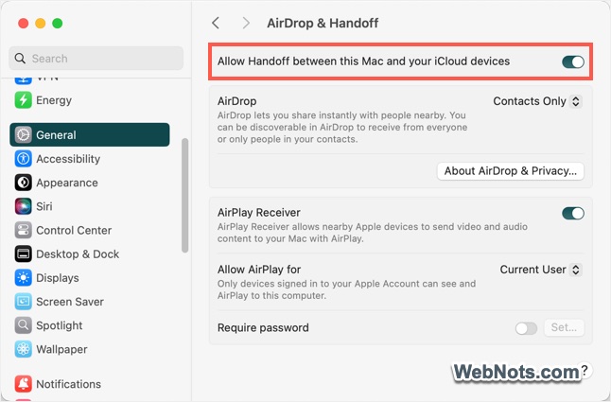The image size is (611, 402).
Task: Click the Control Center icon in sidebar
Action: [x=23, y=230]
